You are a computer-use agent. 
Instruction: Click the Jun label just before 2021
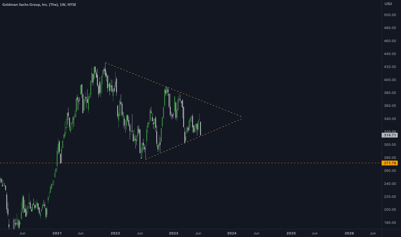coord(22,233)
